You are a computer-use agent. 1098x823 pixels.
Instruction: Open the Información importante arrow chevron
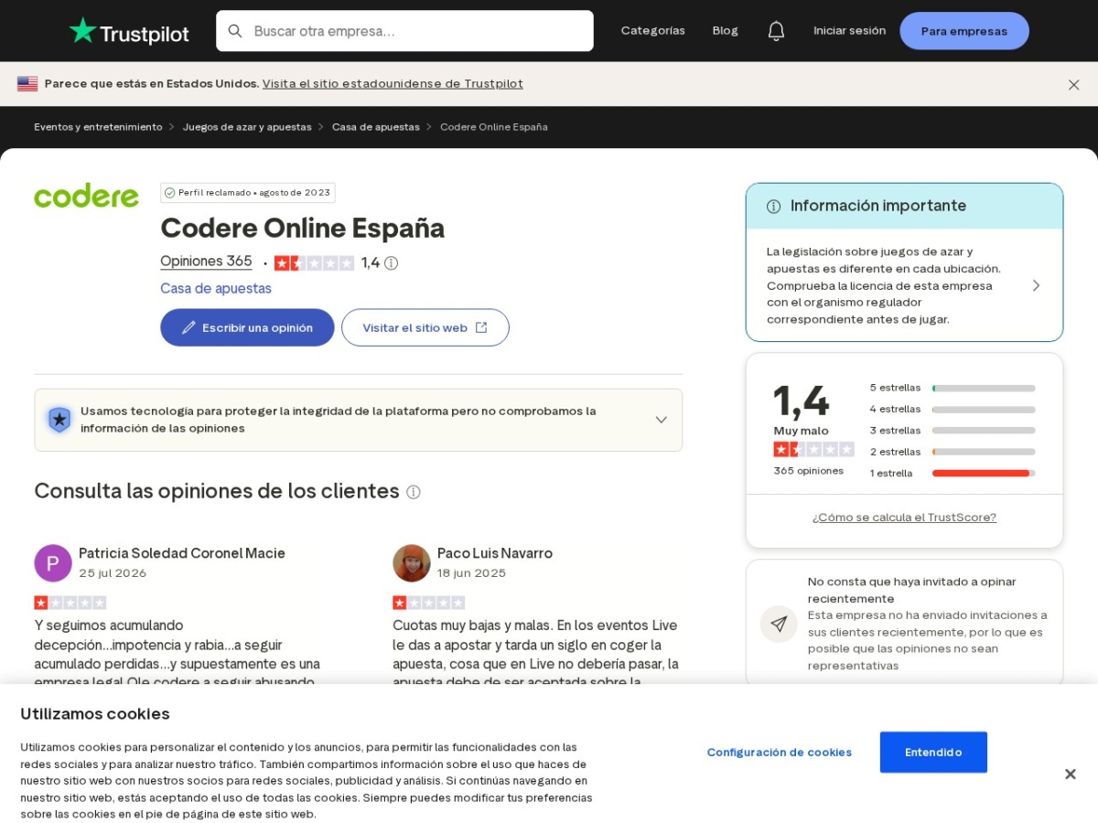point(1036,285)
